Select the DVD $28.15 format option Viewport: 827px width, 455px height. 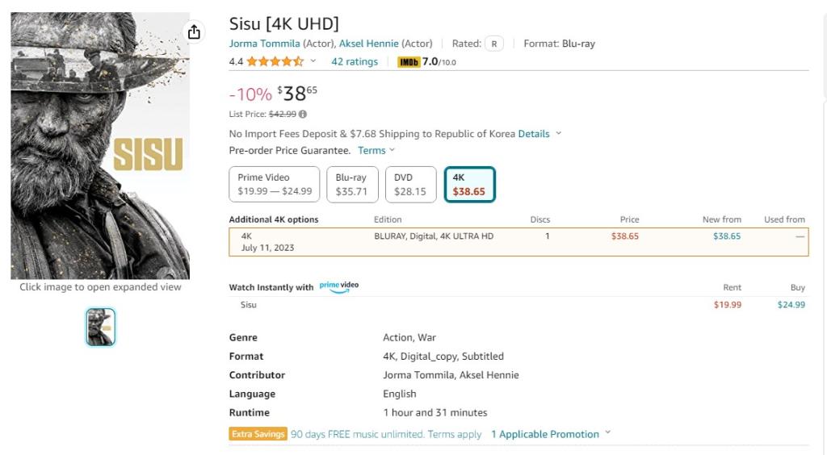click(x=410, y=184)
